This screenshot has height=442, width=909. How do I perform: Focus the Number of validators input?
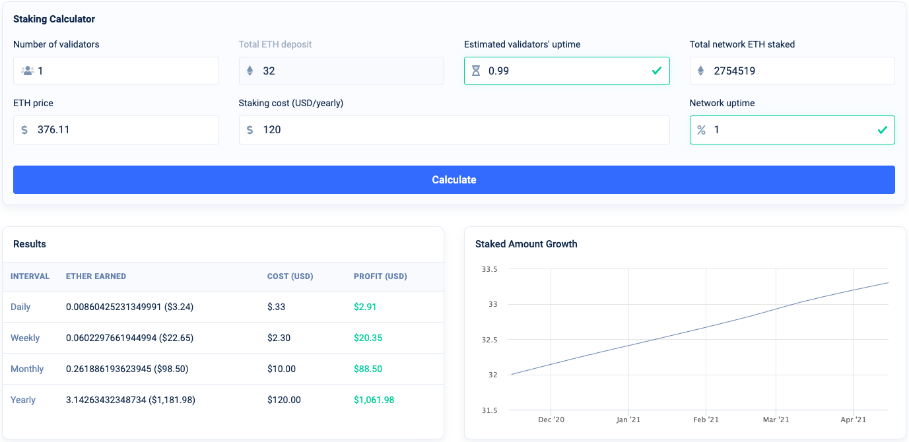point(116,71)
